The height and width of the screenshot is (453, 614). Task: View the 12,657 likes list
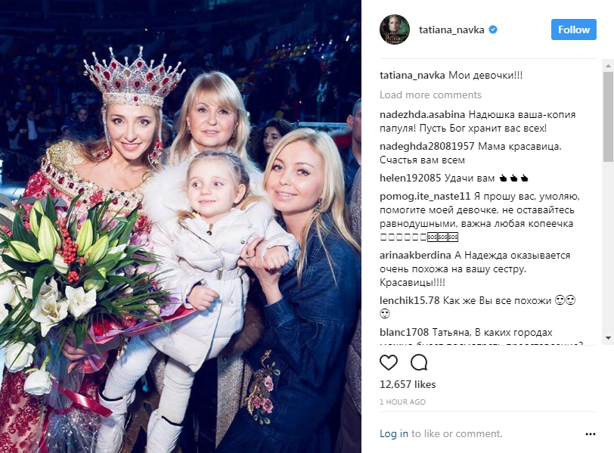tap(408, 384)
